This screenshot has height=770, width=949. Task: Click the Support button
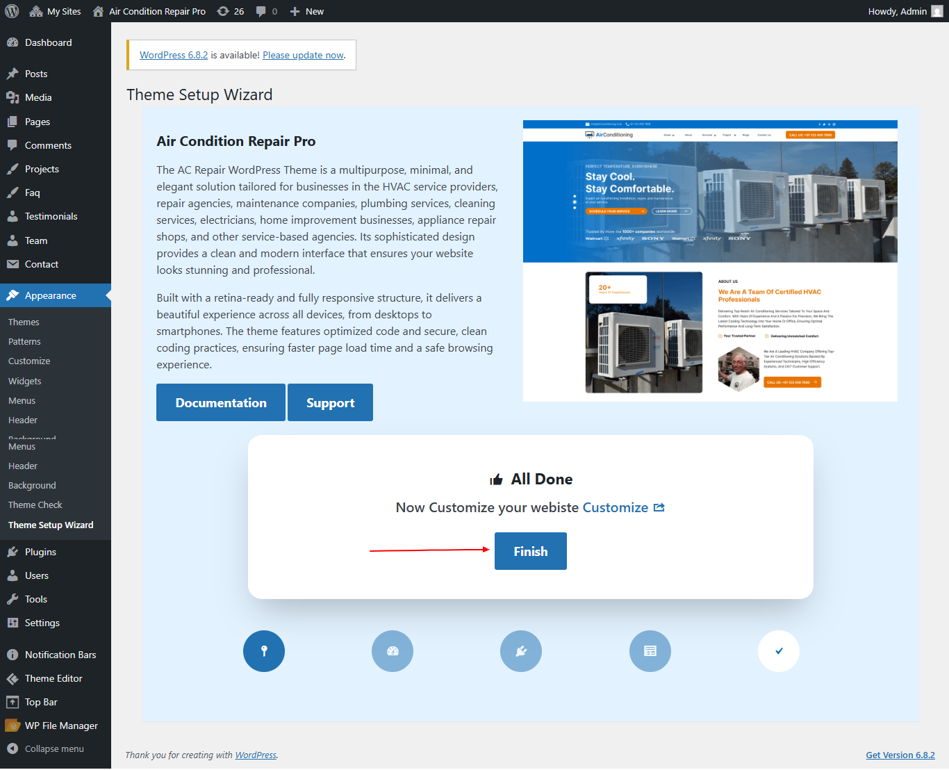[x=330, y=402]
